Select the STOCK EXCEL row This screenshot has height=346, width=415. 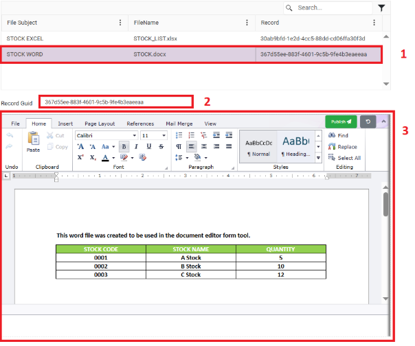(x=192, y=38)
